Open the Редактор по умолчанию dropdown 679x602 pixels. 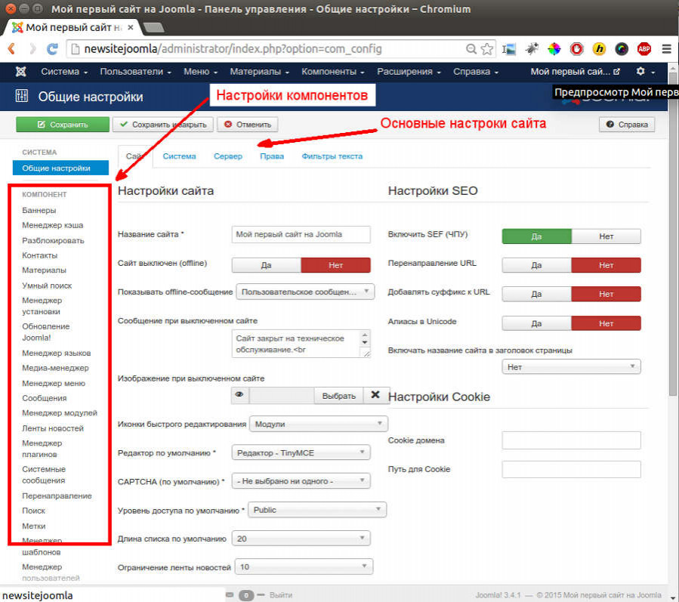[301, 452]
